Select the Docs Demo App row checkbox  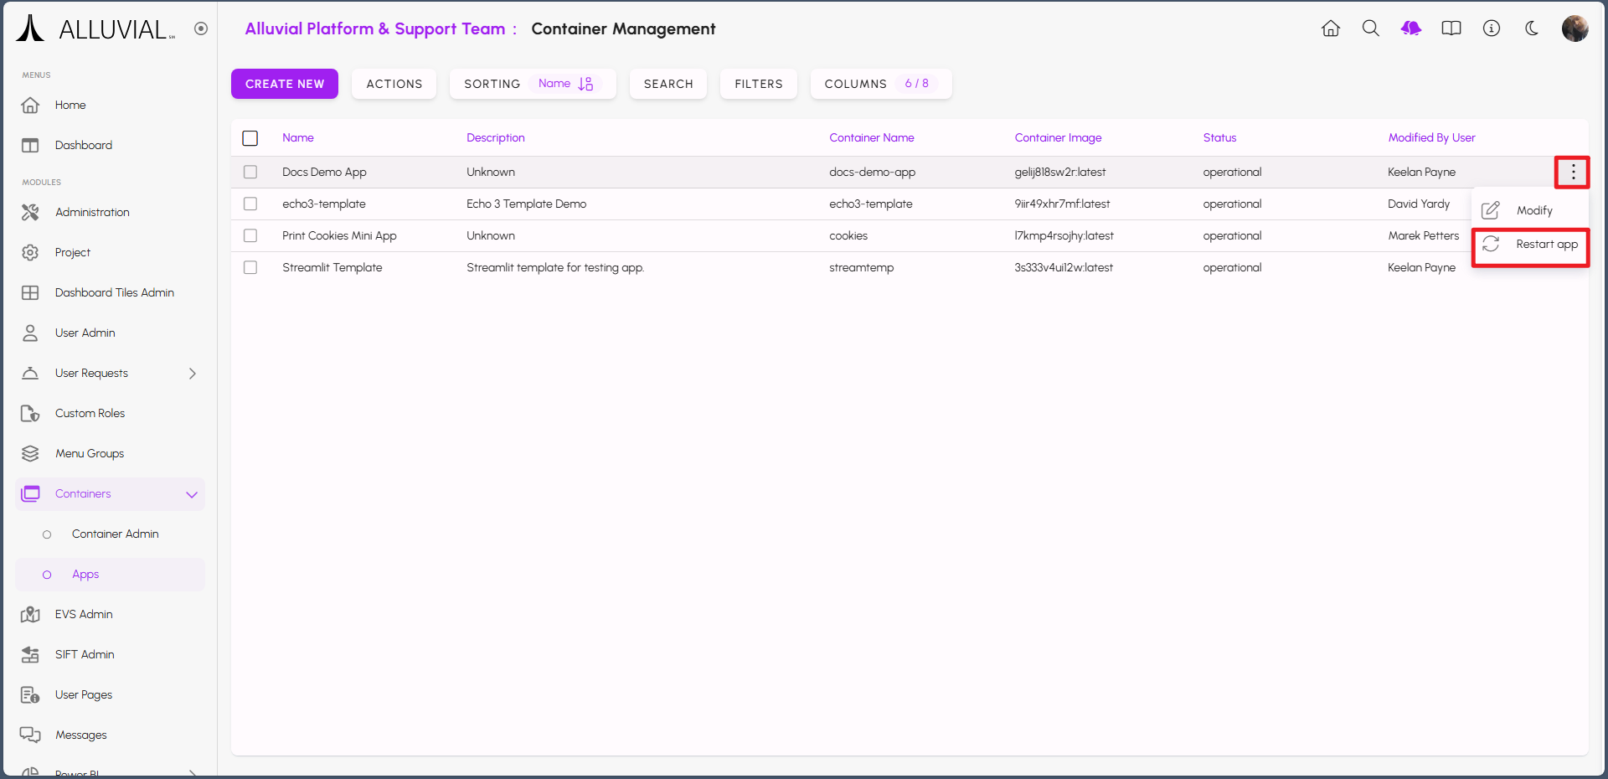pos(250,173)
